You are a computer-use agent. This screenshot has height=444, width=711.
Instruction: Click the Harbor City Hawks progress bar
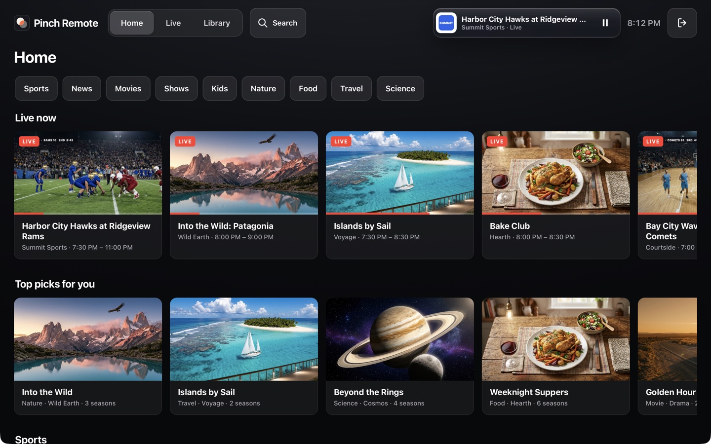coord(88,214)
